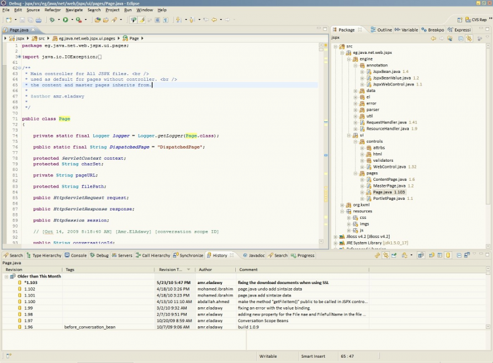This screenshot has width=493, height=363.
Task: Click the New file wizard icon
Action: click(x=8, y=20)
